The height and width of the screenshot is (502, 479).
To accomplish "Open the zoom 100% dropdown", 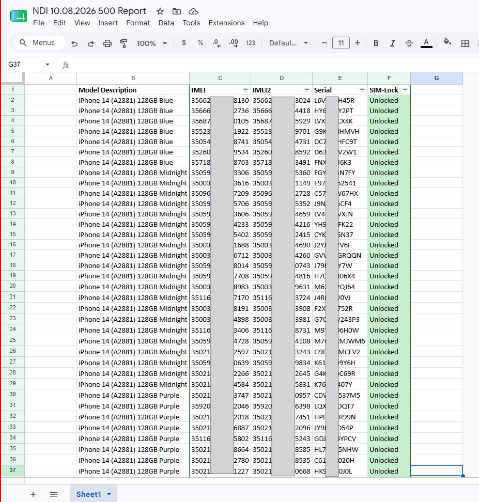I will [x=152, y=43].
